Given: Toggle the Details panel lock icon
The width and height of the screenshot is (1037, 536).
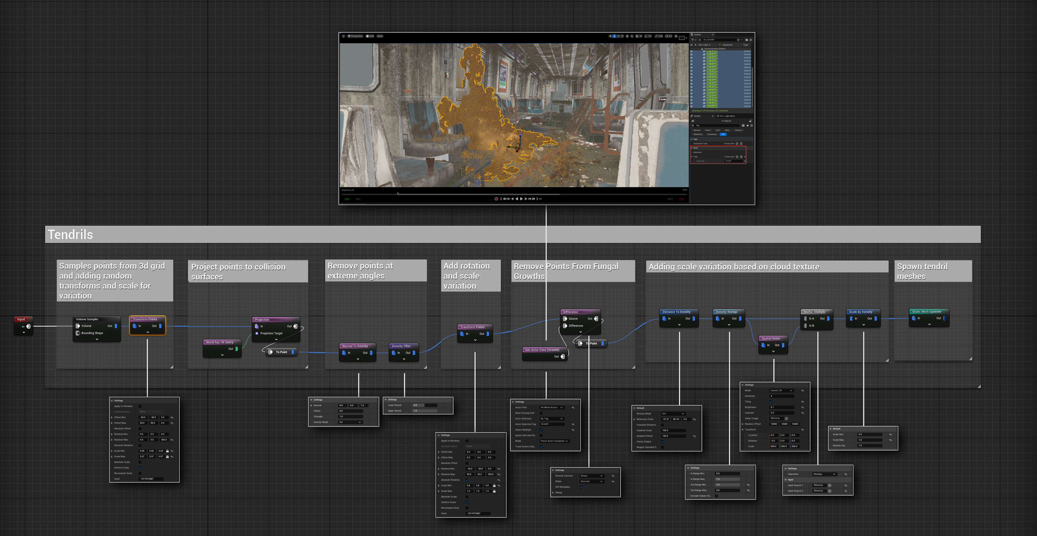Looking at the screenshot, I should tap(750, 121).
